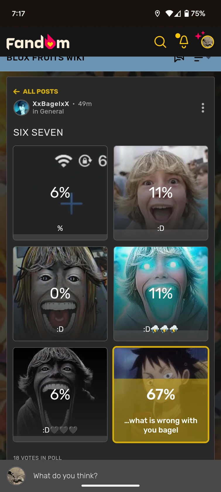The image size is (221, 492).
Task: Tap your avatar beside the reply field
Action: click(16, 476)
